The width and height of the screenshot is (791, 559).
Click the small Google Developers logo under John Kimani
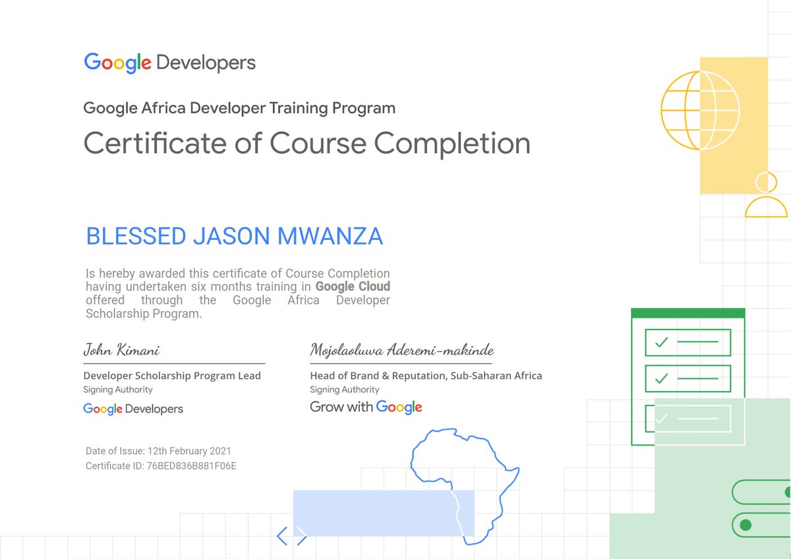pos(133,409)
